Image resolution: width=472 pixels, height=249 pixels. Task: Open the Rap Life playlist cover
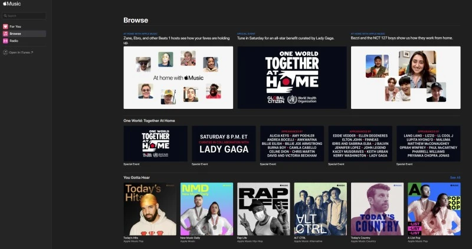tap(264, 209)
